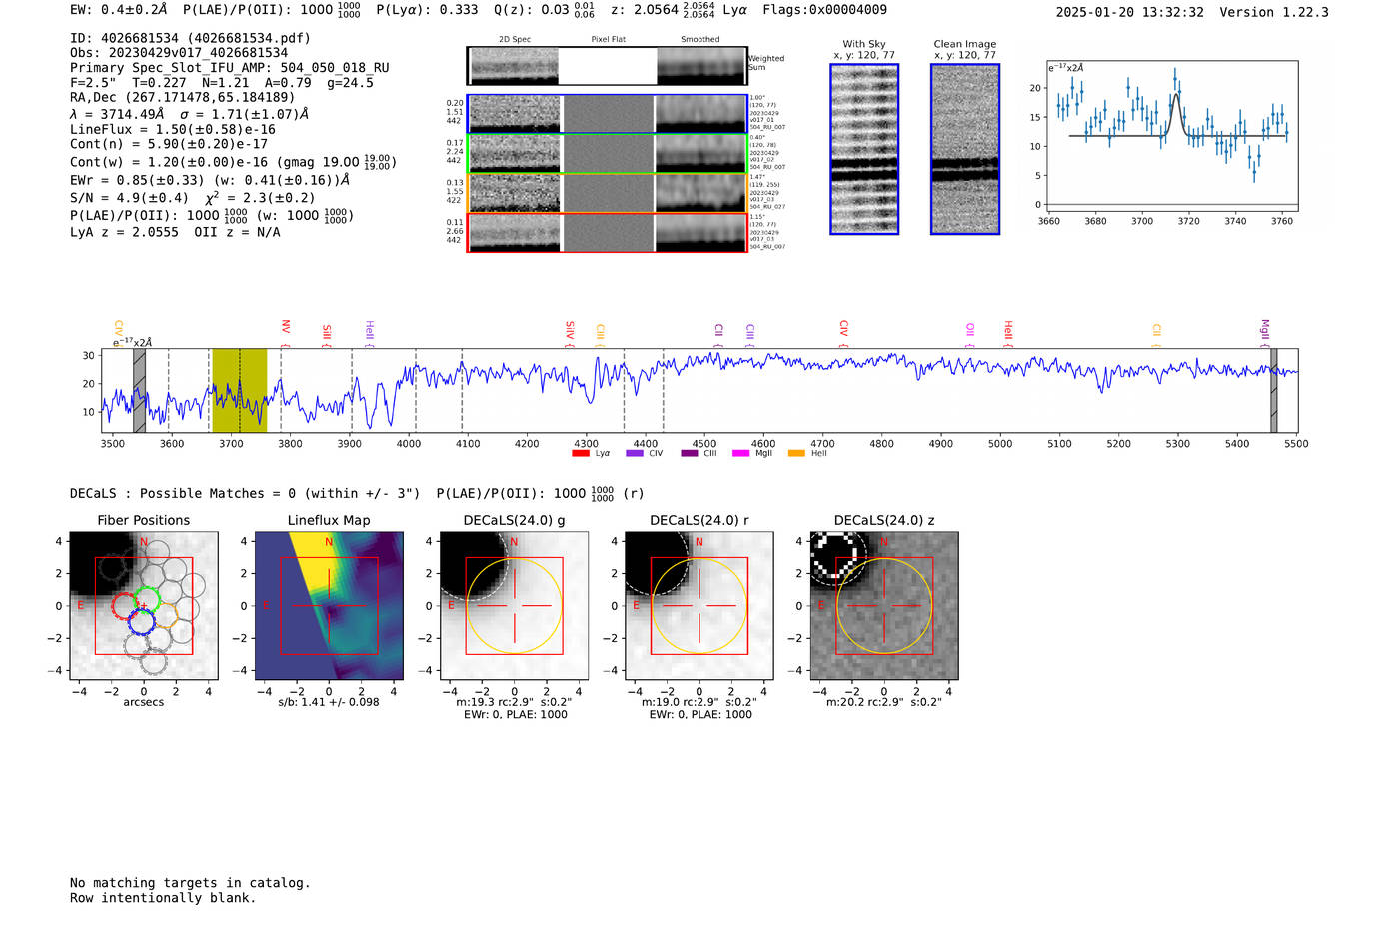Click the Fiber Positions panel image
Viewport: 1399px width, 952px height.
coord(144,606)
